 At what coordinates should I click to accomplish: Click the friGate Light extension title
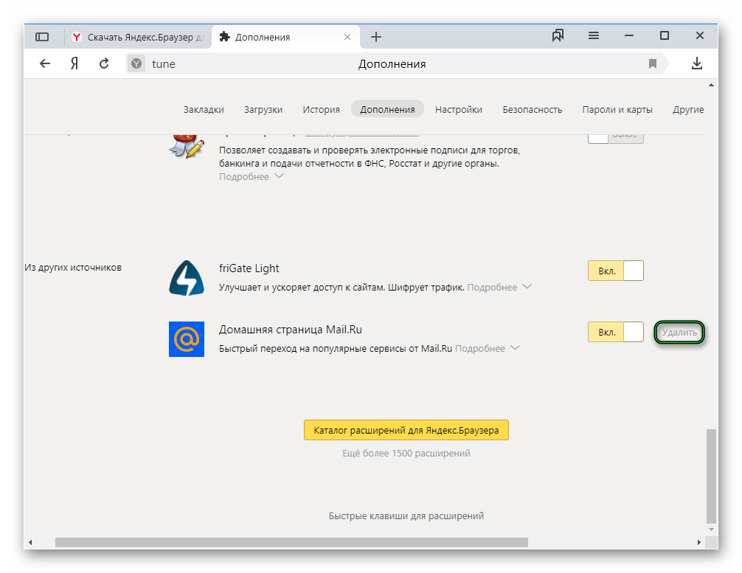249,268
